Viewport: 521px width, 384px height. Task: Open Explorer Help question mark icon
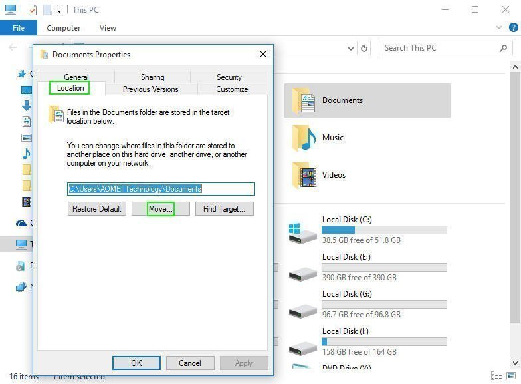(513, 27)
